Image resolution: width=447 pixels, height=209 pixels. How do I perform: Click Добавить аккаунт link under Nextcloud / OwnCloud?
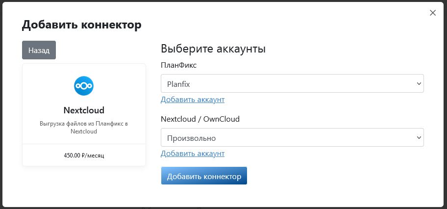click(x=193, y=154)
